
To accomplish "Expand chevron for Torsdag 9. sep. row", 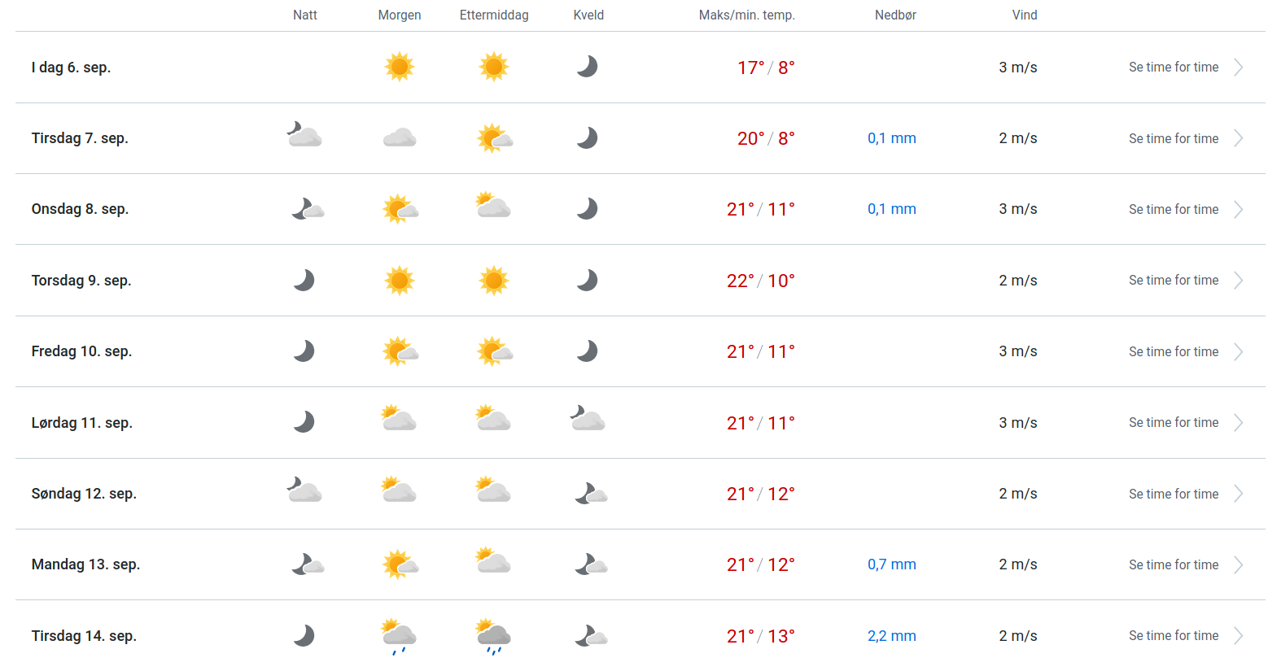I will [1238, 281].
